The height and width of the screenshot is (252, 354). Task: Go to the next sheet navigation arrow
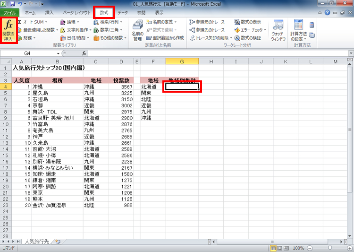[x=13, y=242]
